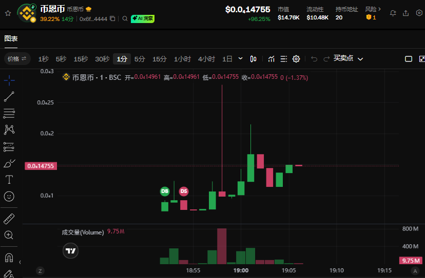Expand the 风险 risk details chevron
This screenshot has height=278, width=425.
pyautogui.click(x=379, y=9)
